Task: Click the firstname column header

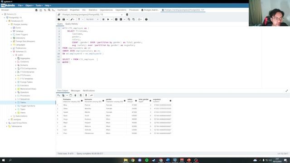Action: click(x=72, y=101)
